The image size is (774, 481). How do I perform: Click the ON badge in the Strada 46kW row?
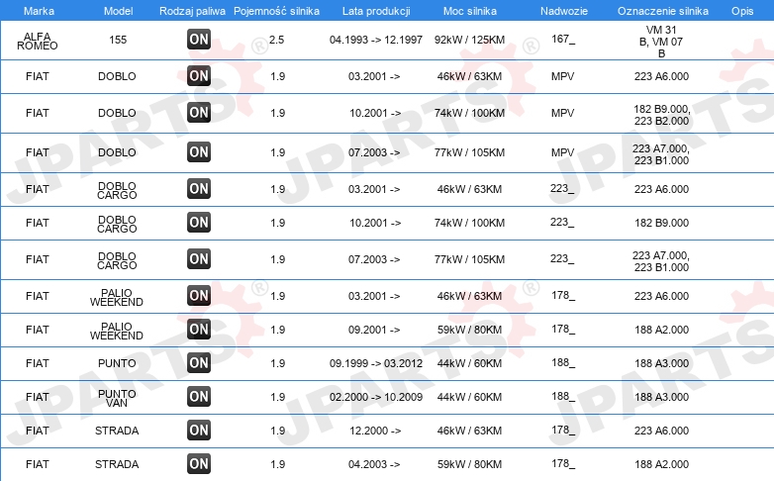[x=199, y=430]
